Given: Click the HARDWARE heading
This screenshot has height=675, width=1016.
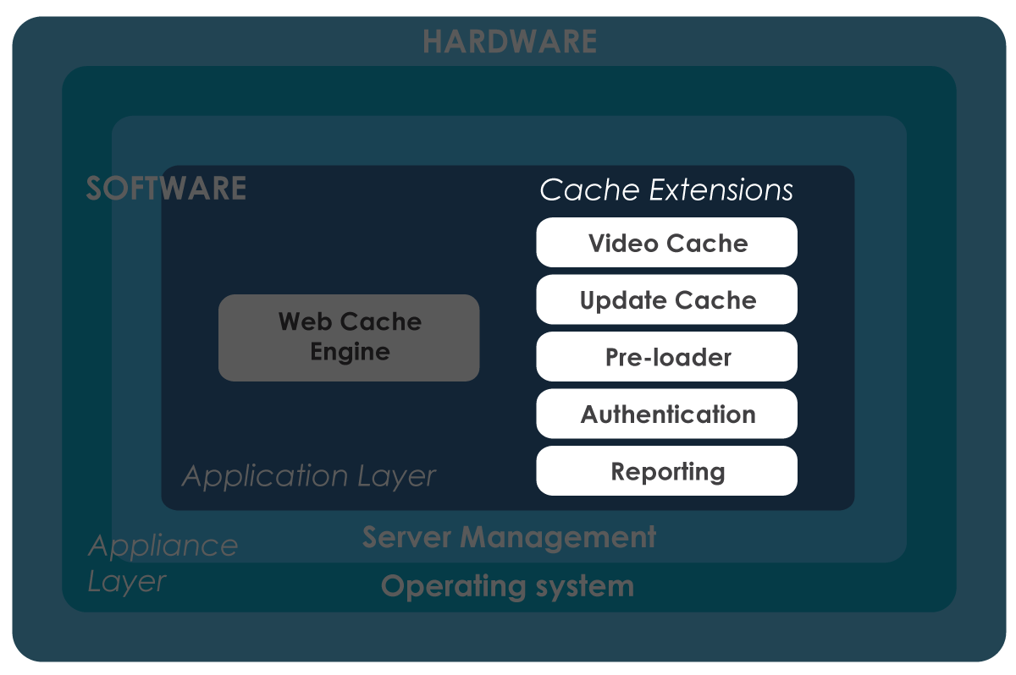Looking at the screenshot, I should 510,41.
